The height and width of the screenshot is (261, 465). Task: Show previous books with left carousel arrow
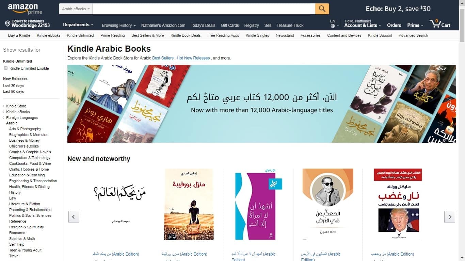point(74,217)
